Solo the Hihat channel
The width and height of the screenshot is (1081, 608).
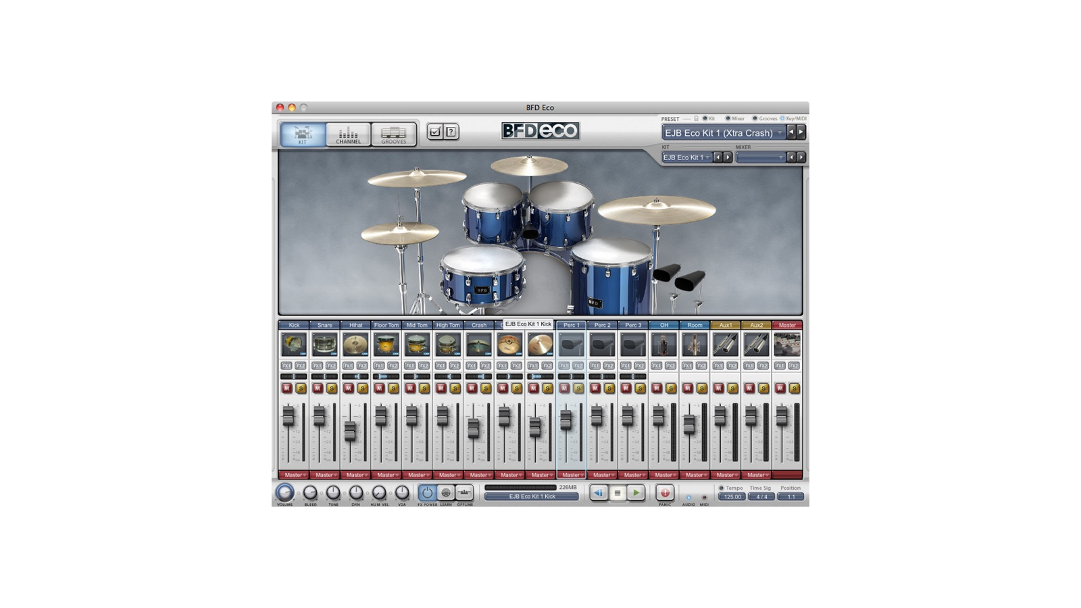[362, 388]
